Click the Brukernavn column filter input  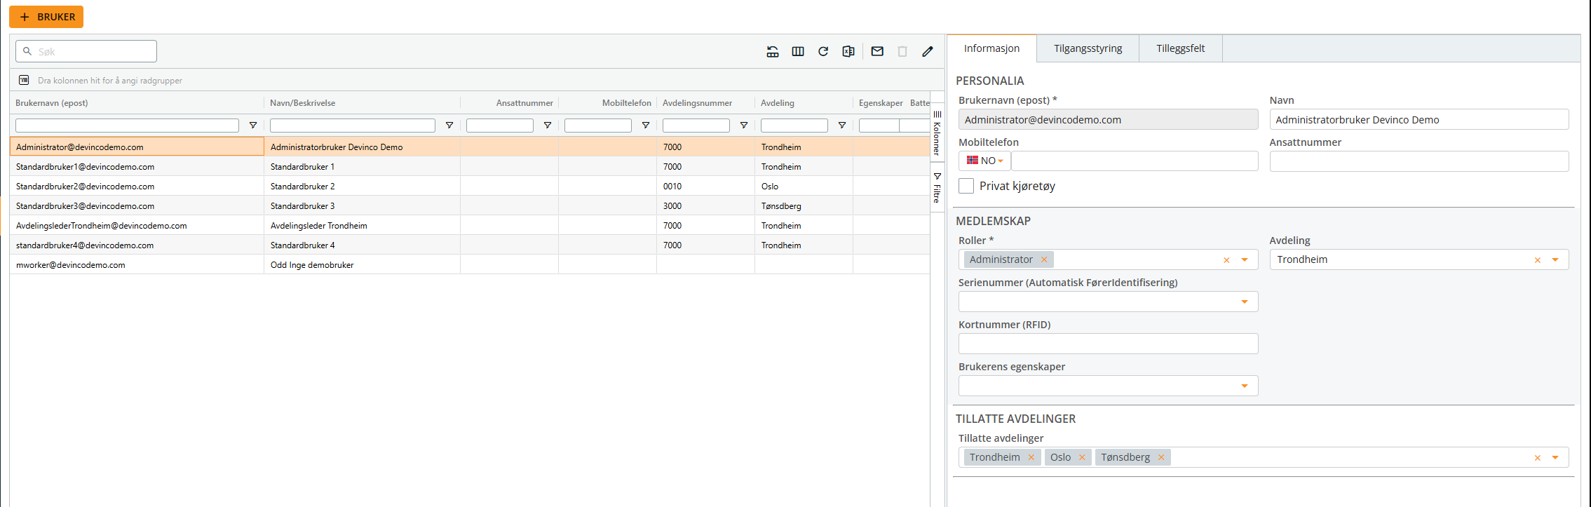click(x=127, y=126)
